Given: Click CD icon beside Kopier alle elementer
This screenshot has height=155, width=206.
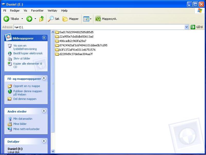Looking at the screenshot, I should (10, 64).
